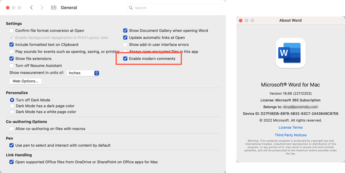Click the 2022 Microsoft copyright line

[290, 120]
